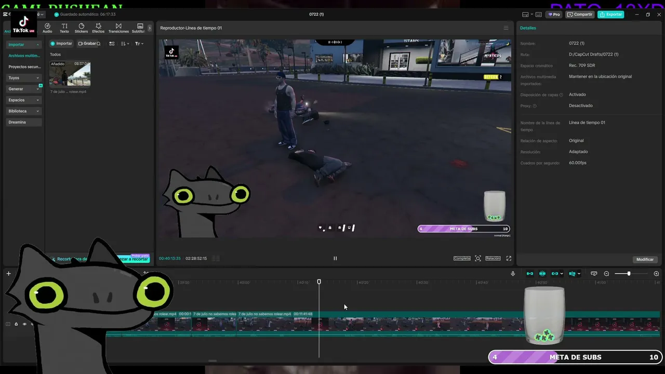Open the Stickers panel tab

(81, 28)
